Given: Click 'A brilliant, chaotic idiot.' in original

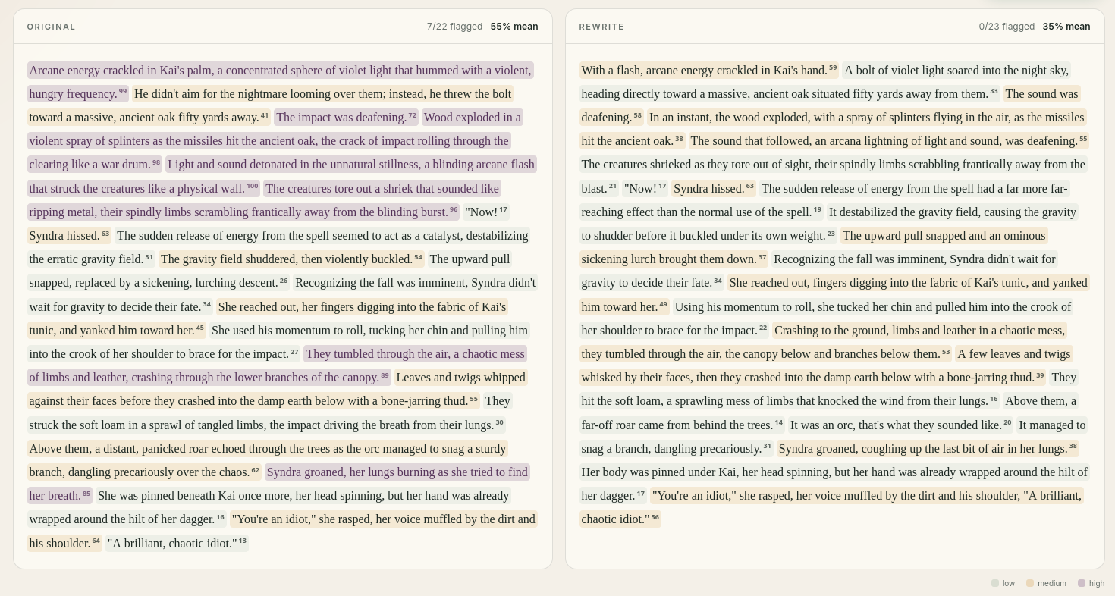Looking at the screenshot, I should point(177,543).
